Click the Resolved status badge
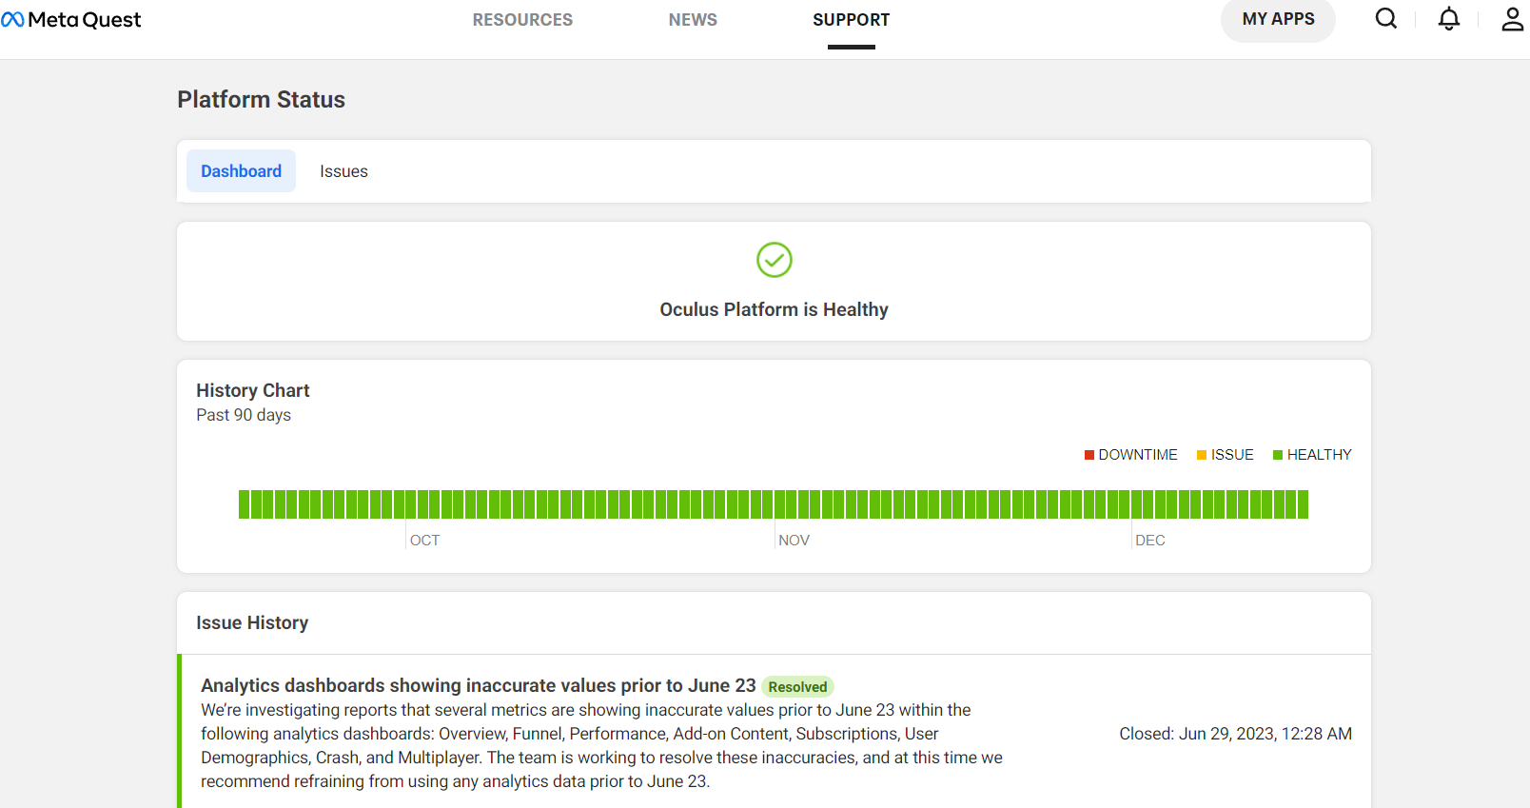1530x808 pixels. pos(797,687)
